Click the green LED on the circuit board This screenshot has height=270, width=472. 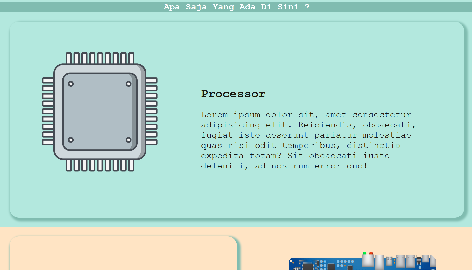click(x=365, y=254)
